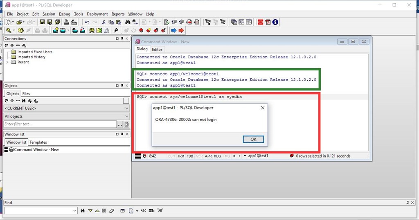
Task: Toggle the "AB" whole words option in Find
Action: (x=160, y=211)
